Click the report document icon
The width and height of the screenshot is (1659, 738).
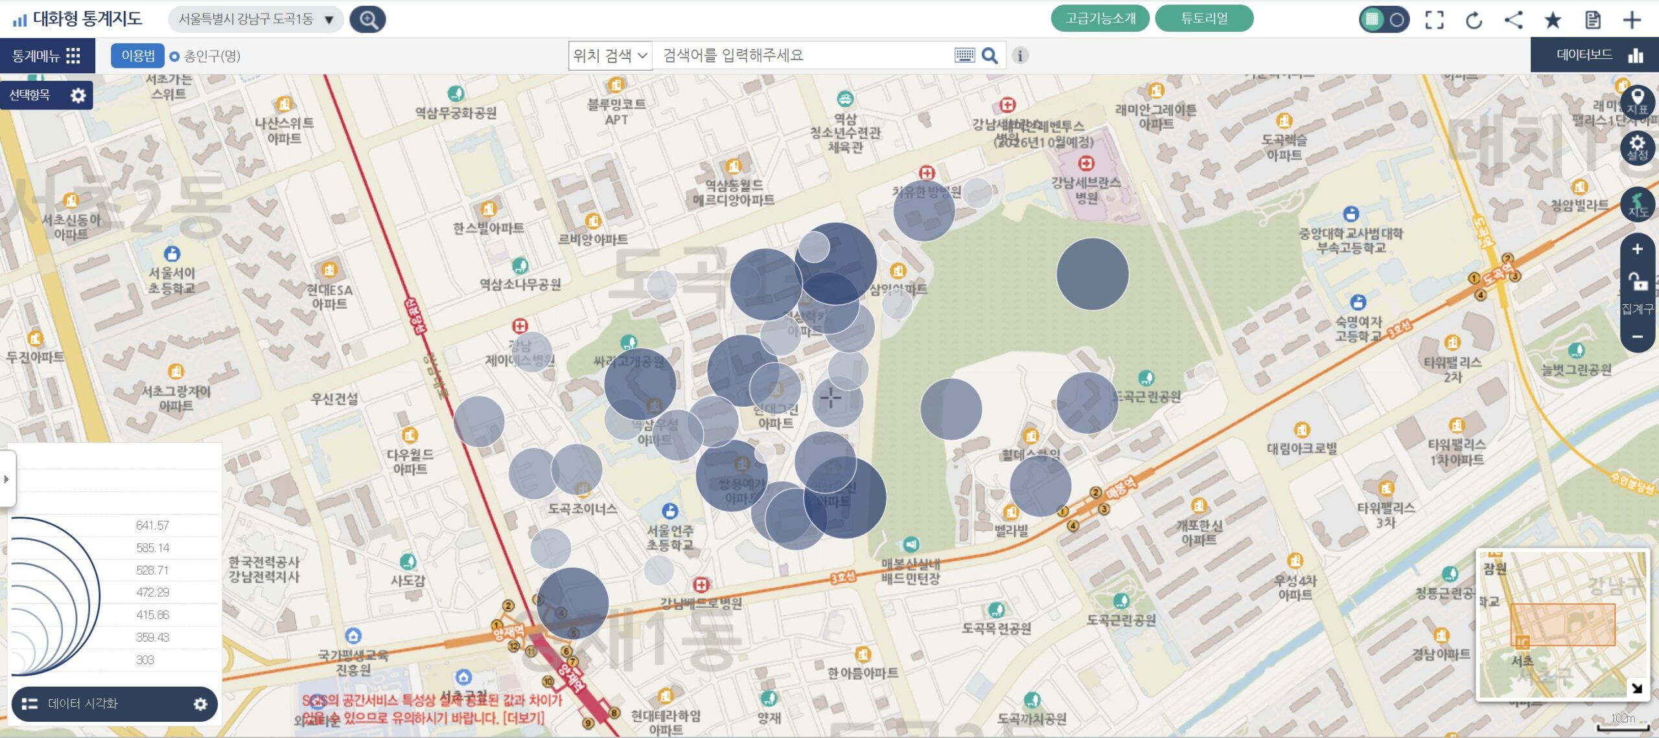pyautogui.click(x=1592, y=20)
